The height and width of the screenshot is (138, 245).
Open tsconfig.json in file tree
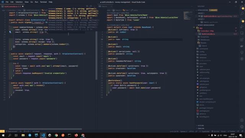coord(204,117)
